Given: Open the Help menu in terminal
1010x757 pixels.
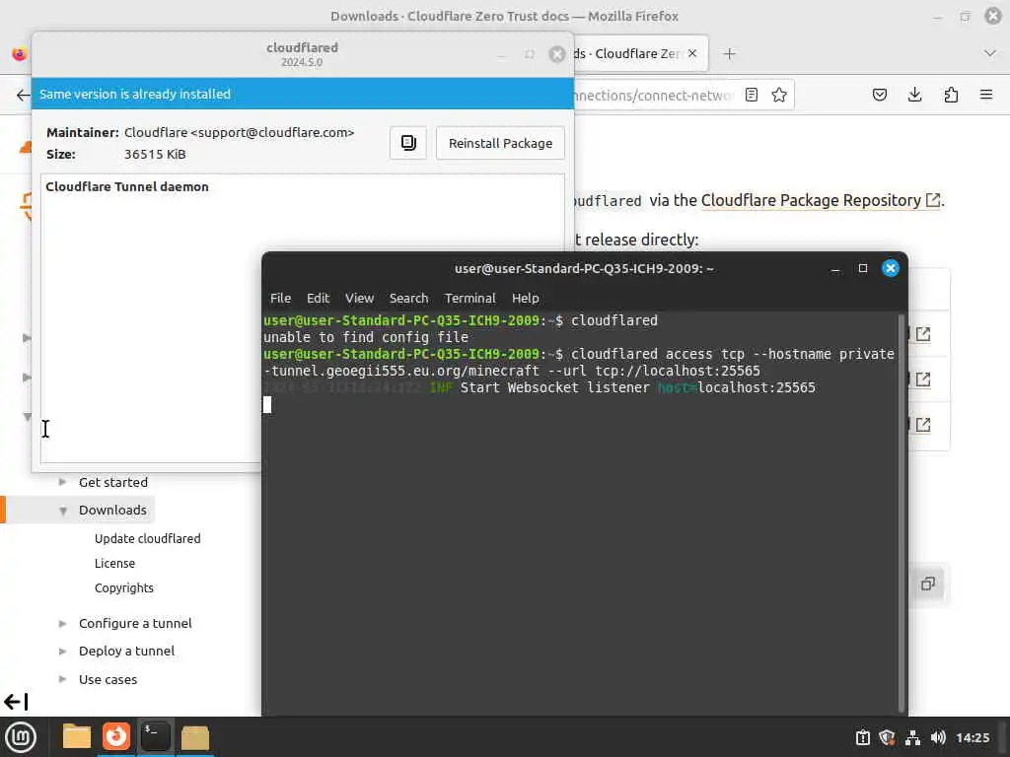Looking at the screenshot, I should [x=525, y=298].
